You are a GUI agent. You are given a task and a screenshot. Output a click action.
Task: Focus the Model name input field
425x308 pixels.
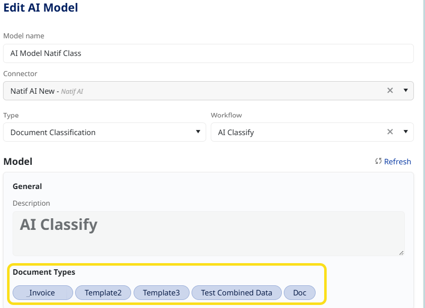point(208,53)
